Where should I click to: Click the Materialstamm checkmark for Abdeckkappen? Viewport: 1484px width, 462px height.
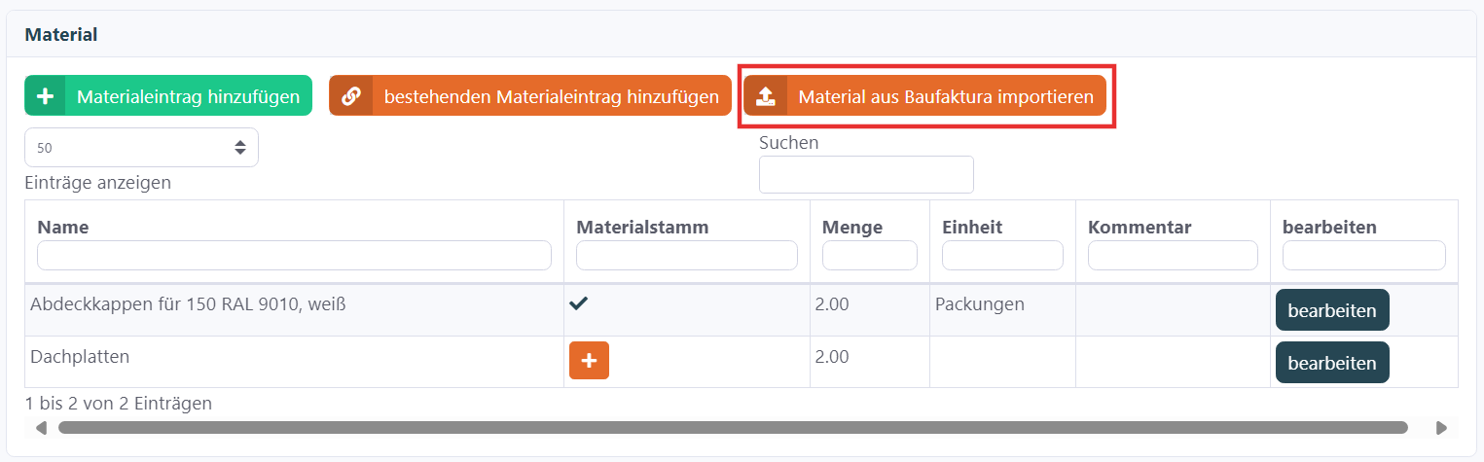(x=579, y=303)
